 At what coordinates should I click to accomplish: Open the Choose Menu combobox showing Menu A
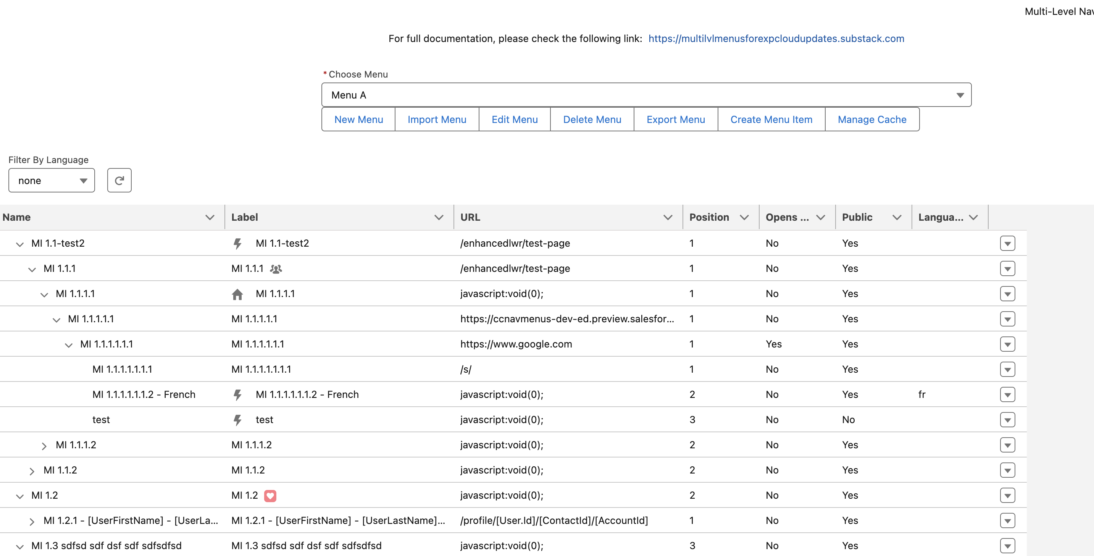click(x=646, y=95)
